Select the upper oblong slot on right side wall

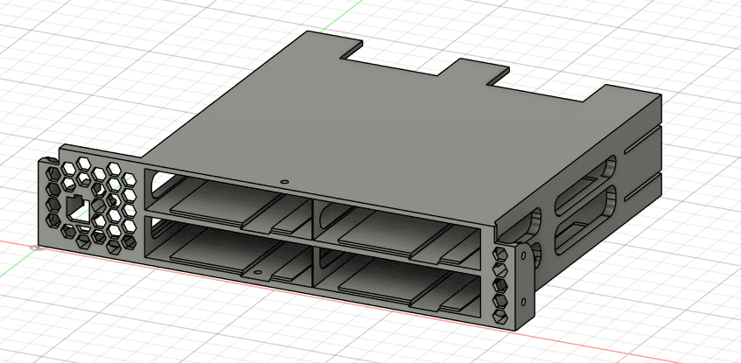(x=586, y=184)
